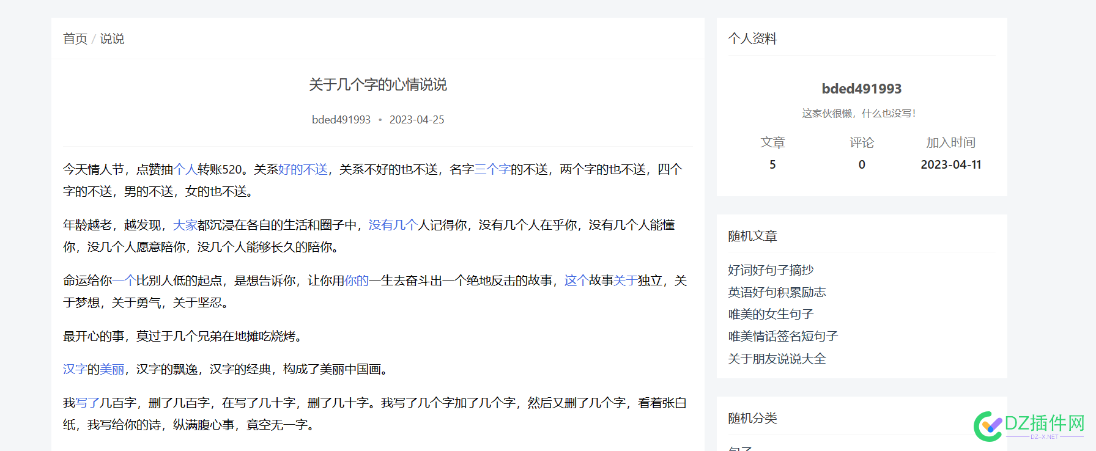
Task: Open random article 关于朋友说说大全
Action: tap(777, 359)
